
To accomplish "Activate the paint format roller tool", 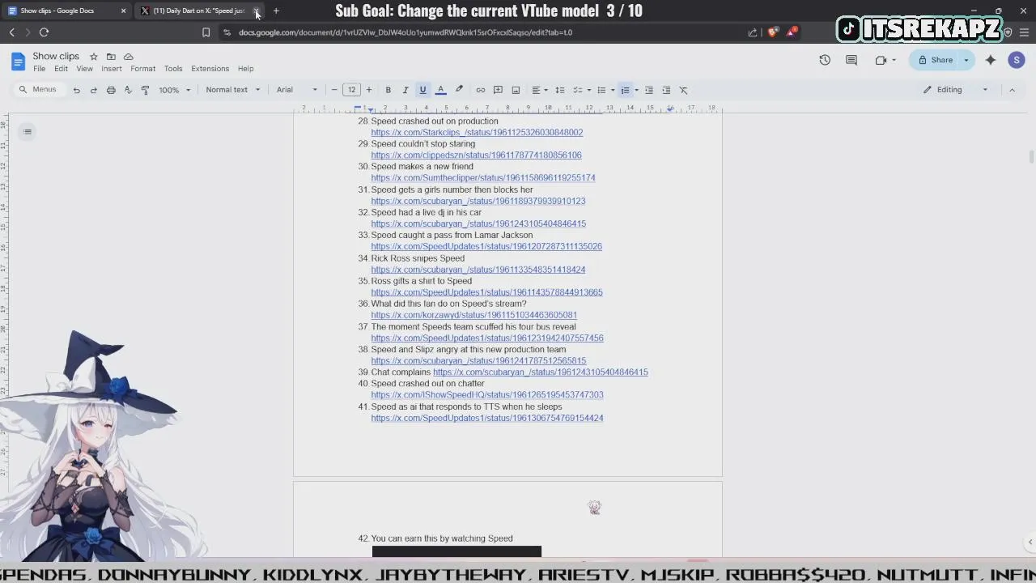I will point(145,90).
